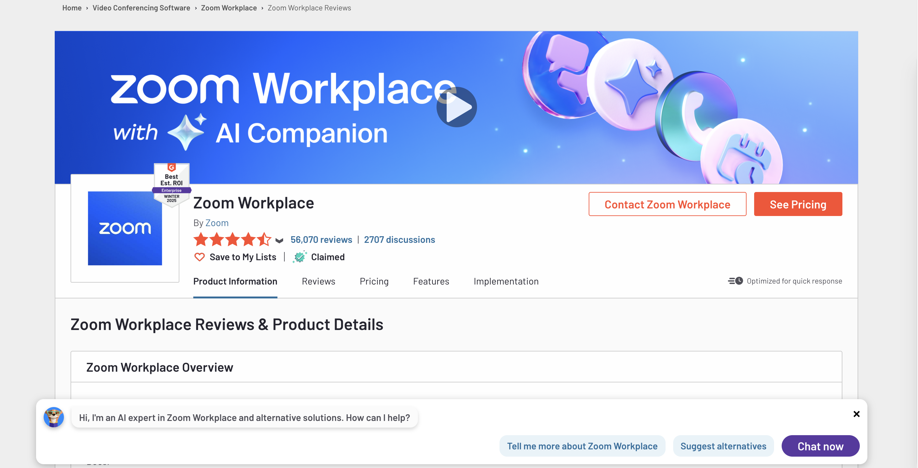The width and height of the screenshot is (918, 468).
Task: Click the heart Save to My Lists icon
Action: click(199, 257)
